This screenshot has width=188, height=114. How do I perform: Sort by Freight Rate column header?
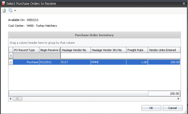(x=137, y=50)
